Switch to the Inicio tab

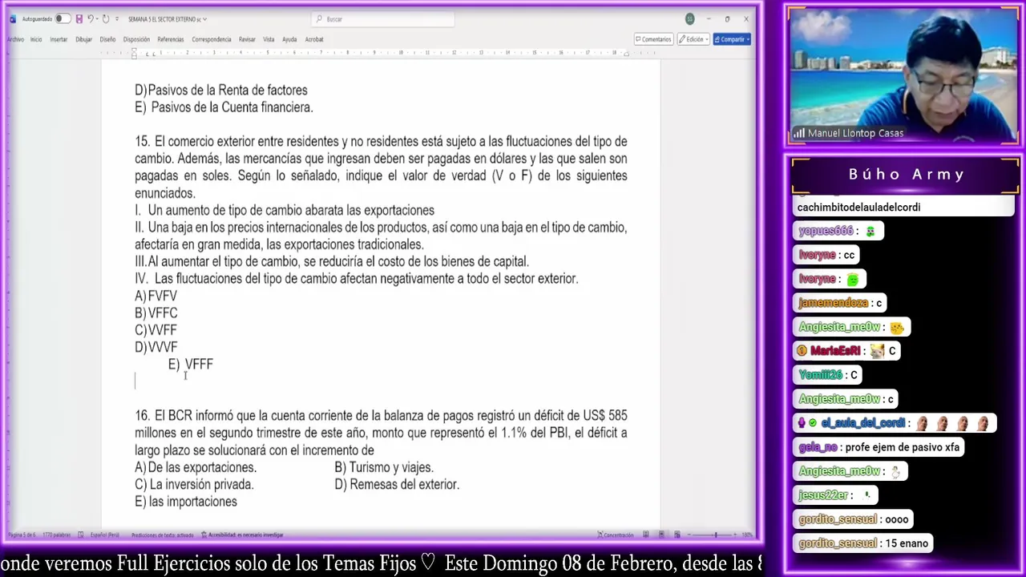(x=36, y=39)
